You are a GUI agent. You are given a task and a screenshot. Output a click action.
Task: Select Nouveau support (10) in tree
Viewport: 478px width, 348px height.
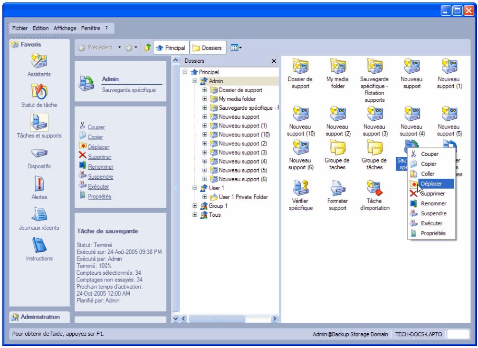[x=244, y=135]
